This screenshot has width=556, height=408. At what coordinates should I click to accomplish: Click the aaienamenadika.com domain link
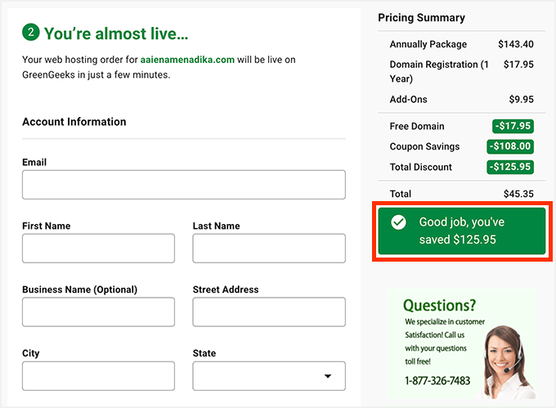point(187,60)
